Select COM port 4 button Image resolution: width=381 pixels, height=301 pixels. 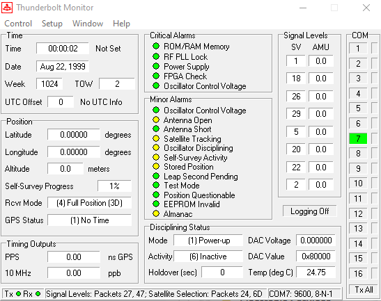click(358, 93)
